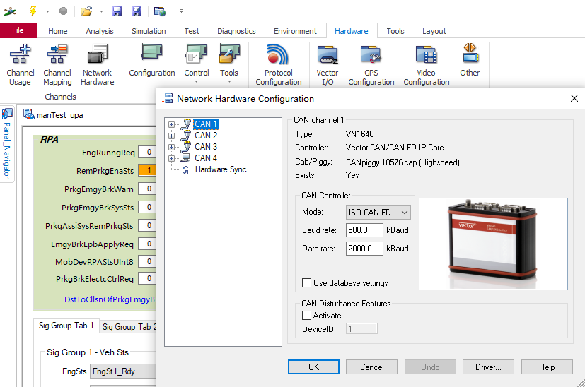The image size is (585, 387).
Task: Open the File menu
Action: 18,30
